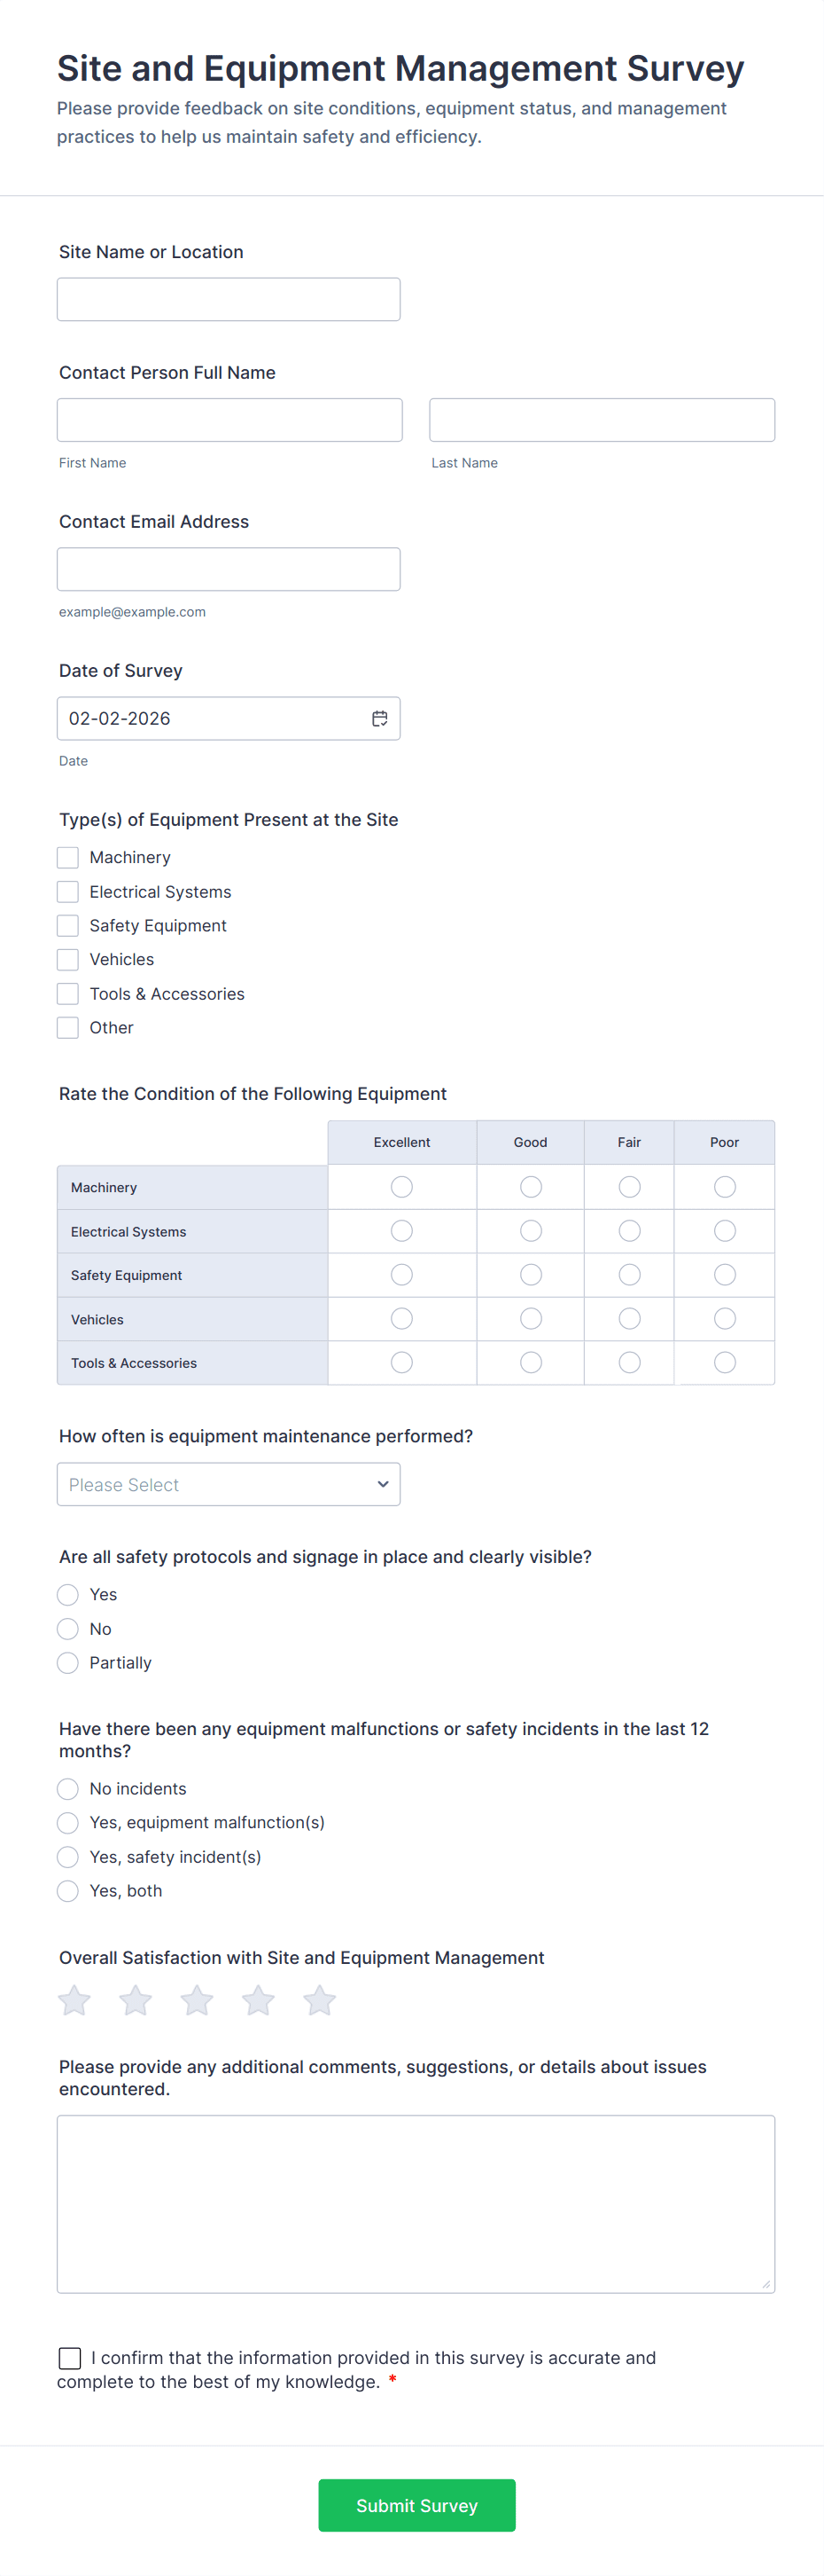Screen dimensions: 824x2576
Task: Focus the Site Name or Location field
Action: point(229,300)
